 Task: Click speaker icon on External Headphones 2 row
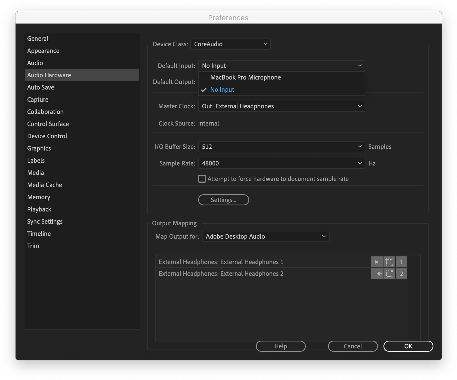[377, 274]
